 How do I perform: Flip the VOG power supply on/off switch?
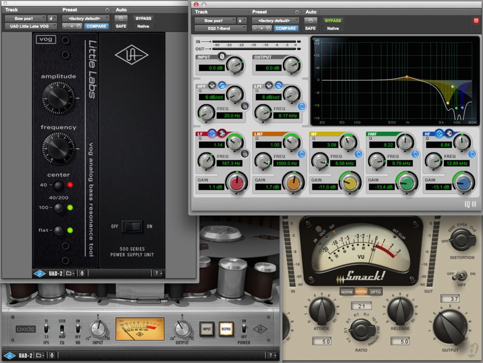click(132, 226)
